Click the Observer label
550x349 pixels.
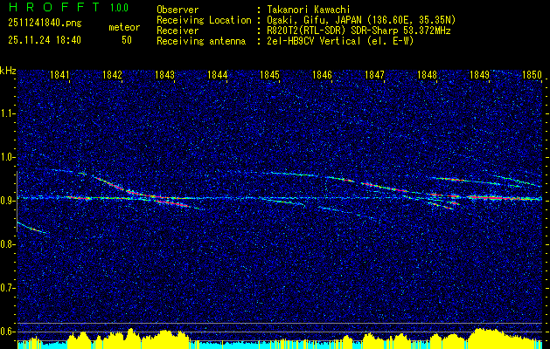pos(178,10)
